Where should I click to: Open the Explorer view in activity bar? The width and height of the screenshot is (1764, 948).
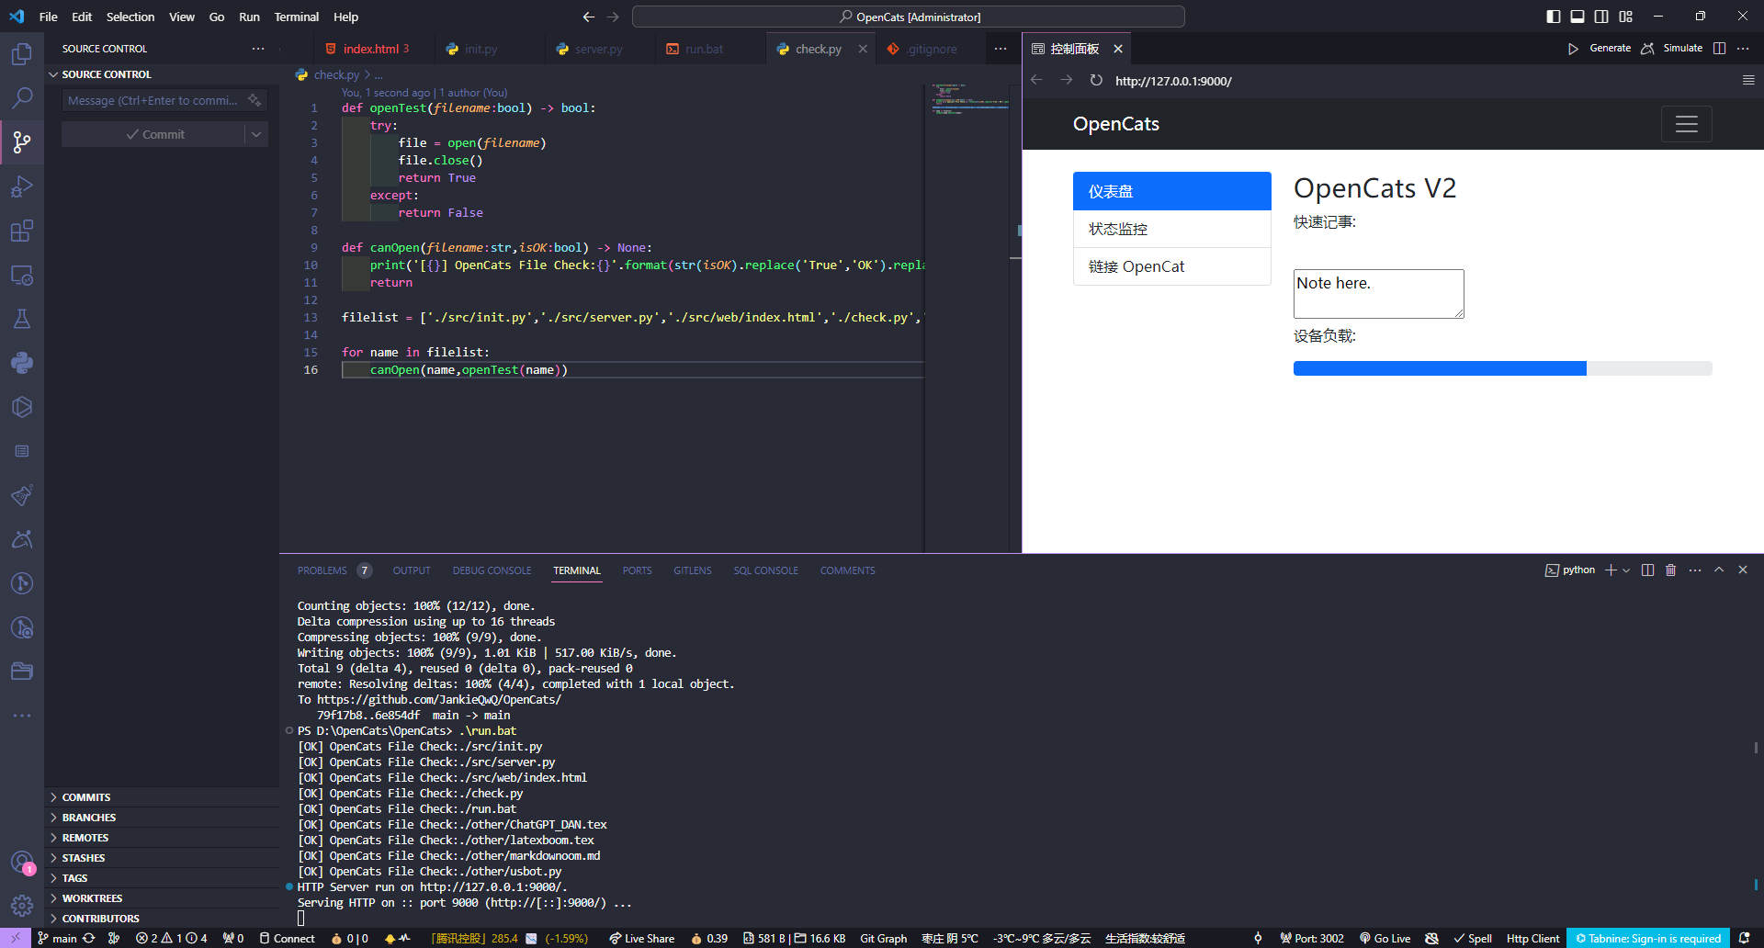(22, 54)
